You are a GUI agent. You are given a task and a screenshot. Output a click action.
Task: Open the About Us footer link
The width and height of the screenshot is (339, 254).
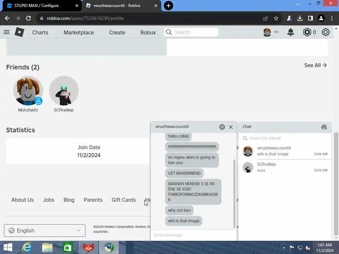click(23, 200)
